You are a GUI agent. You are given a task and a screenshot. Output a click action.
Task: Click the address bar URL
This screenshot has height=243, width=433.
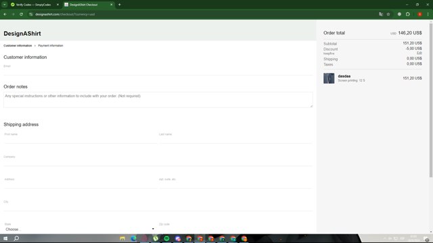click(x=65, y=14)
